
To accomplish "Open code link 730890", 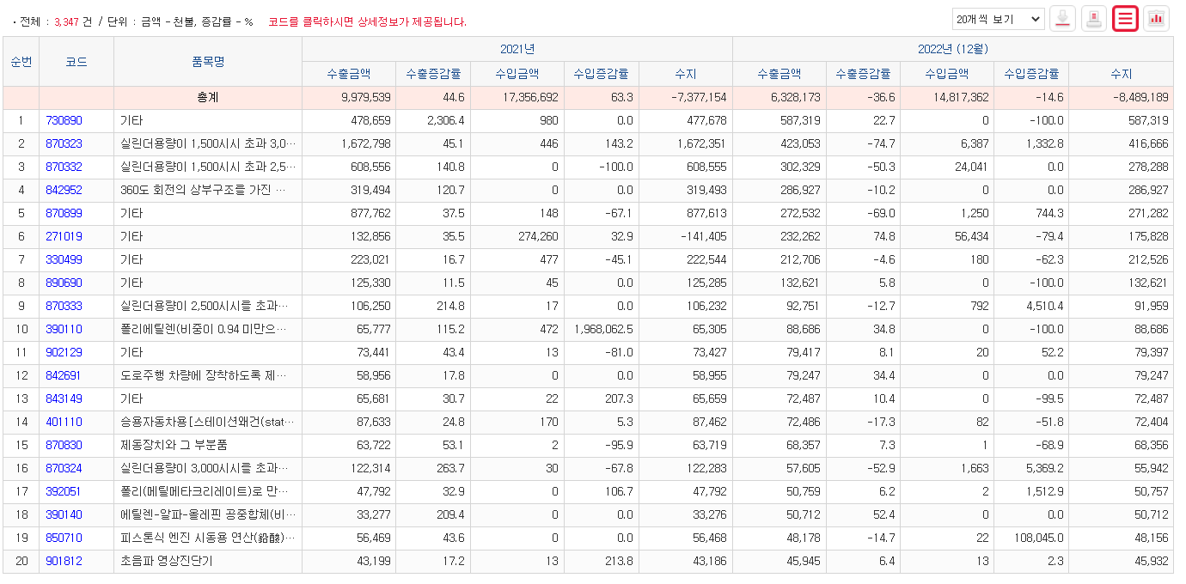I will 64,121.
